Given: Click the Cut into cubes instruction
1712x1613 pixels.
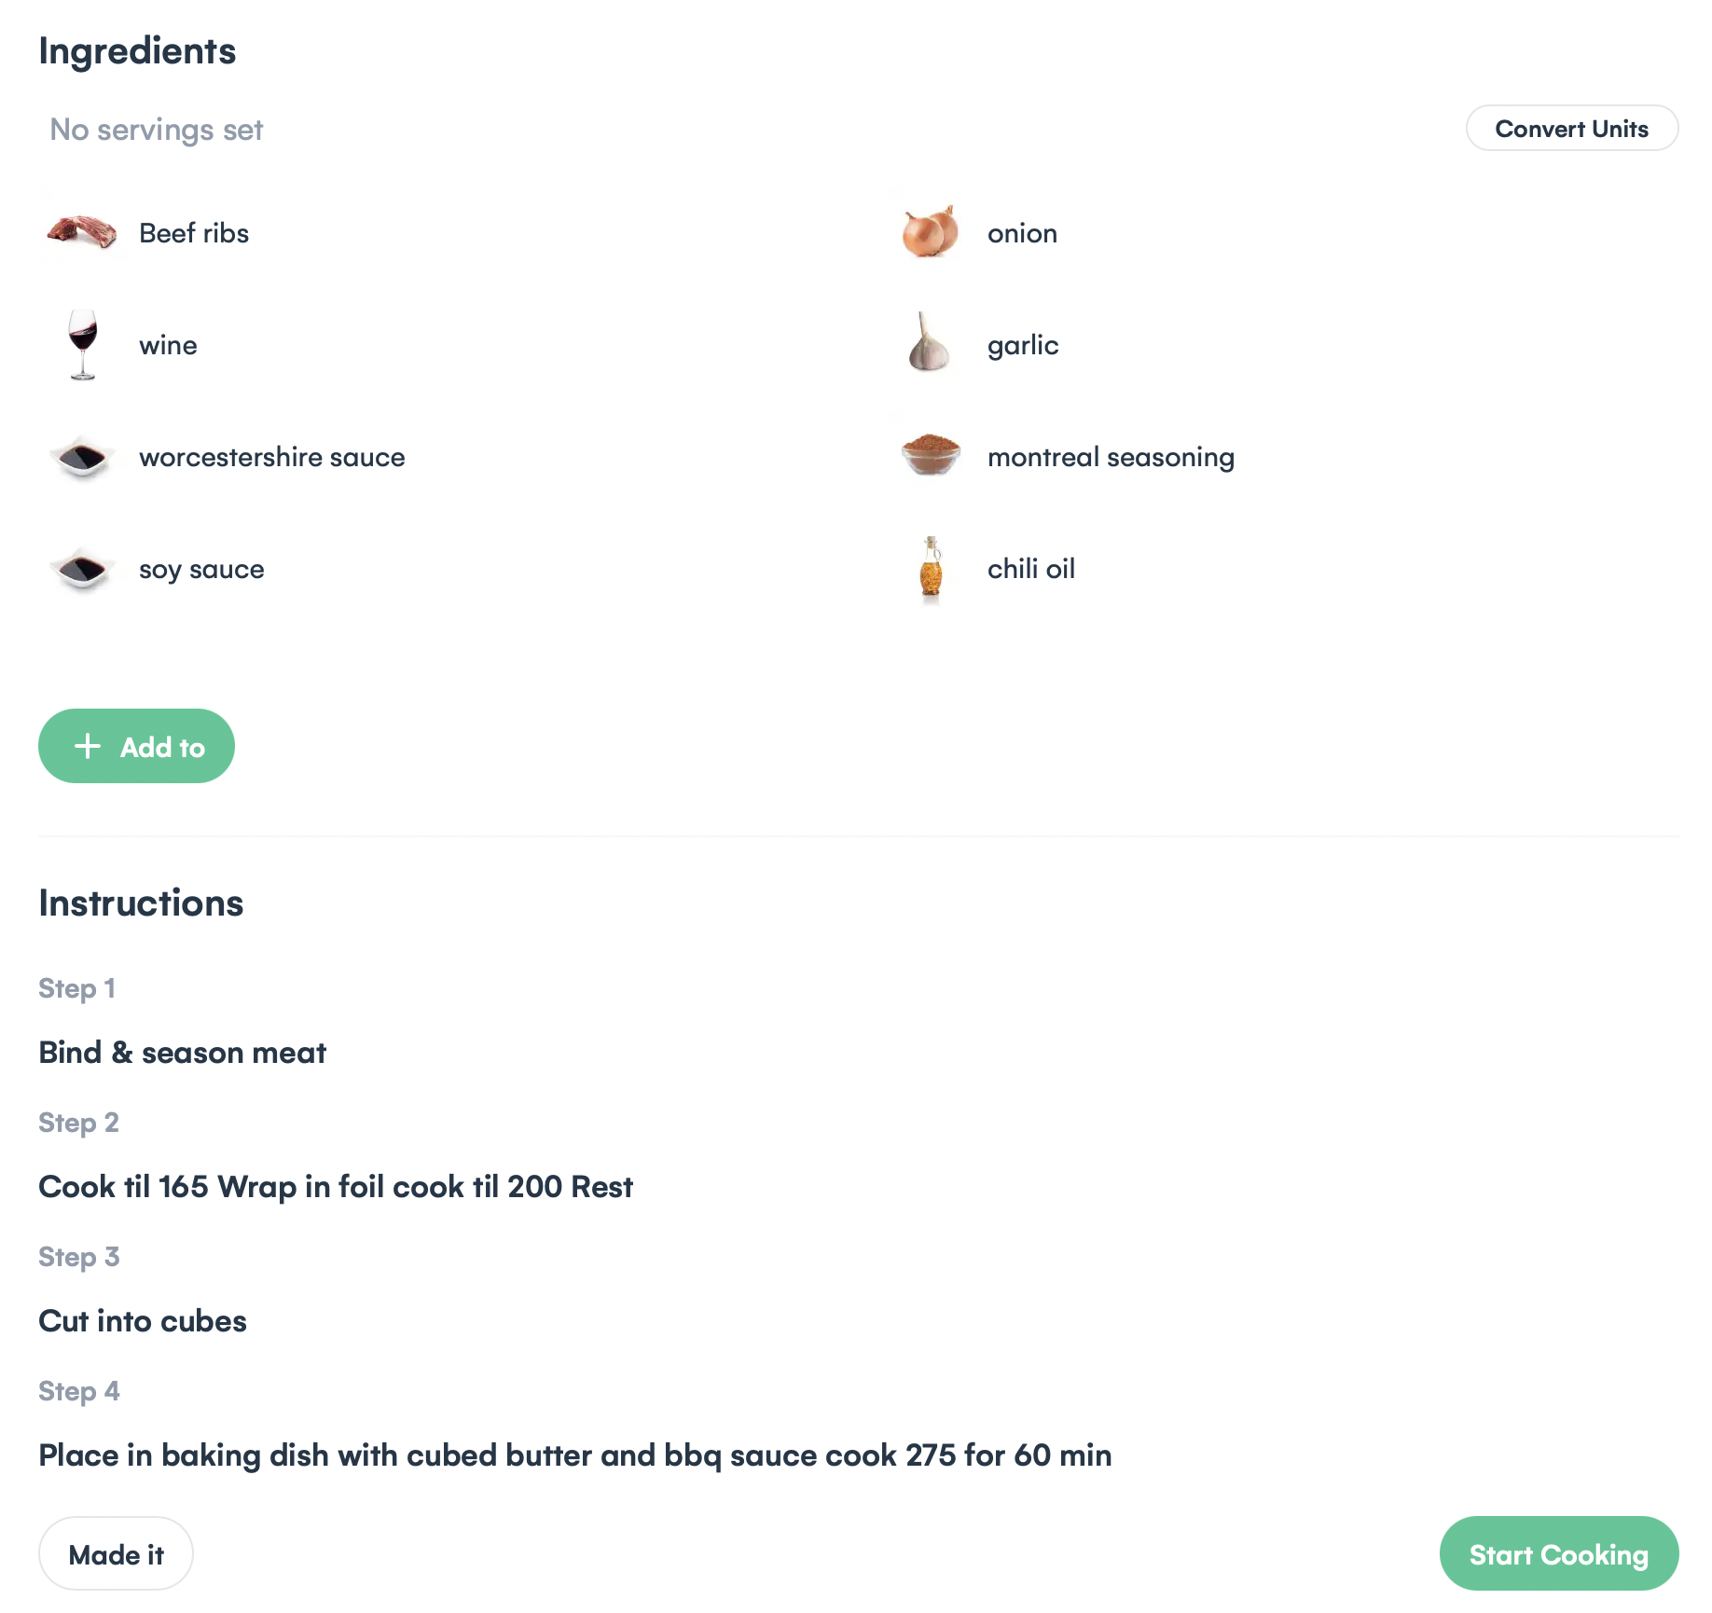Looking at the screenshot, I should 143,1321.
